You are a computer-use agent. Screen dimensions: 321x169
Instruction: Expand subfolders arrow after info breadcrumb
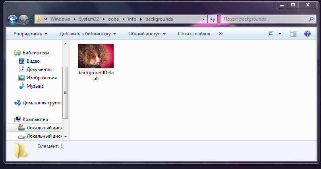tap(141, 19)
